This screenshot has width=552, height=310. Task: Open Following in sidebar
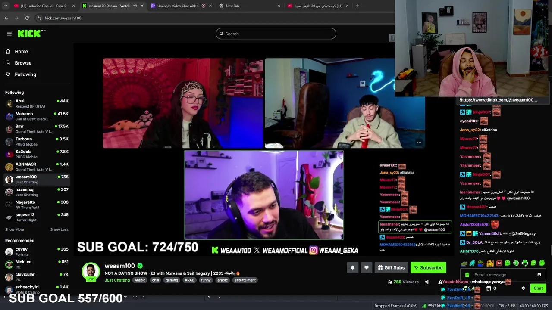21,74
